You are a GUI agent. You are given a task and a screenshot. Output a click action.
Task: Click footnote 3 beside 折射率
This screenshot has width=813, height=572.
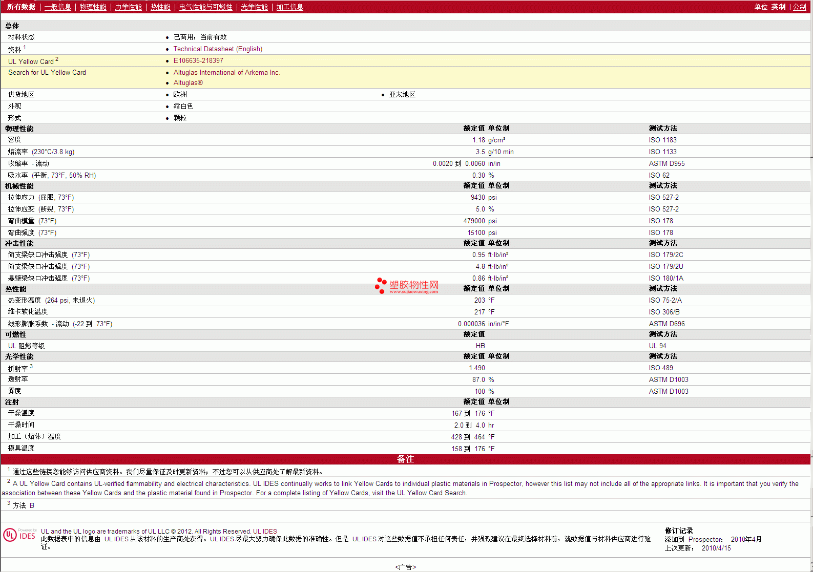(31, 367)
